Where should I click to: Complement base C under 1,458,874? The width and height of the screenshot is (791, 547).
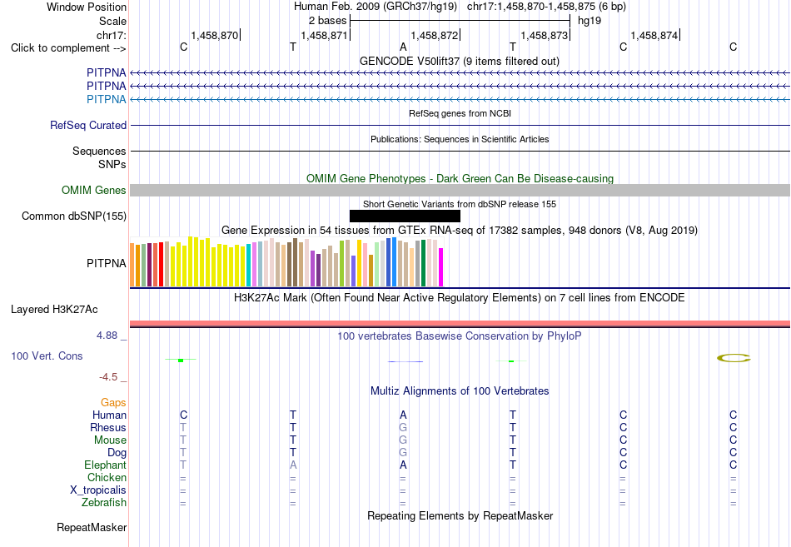[623, 47]
